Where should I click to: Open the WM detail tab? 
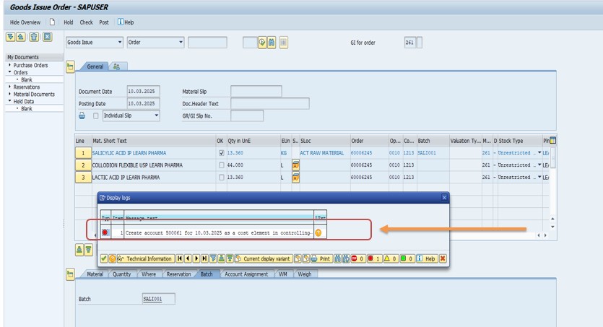(283, 274)
